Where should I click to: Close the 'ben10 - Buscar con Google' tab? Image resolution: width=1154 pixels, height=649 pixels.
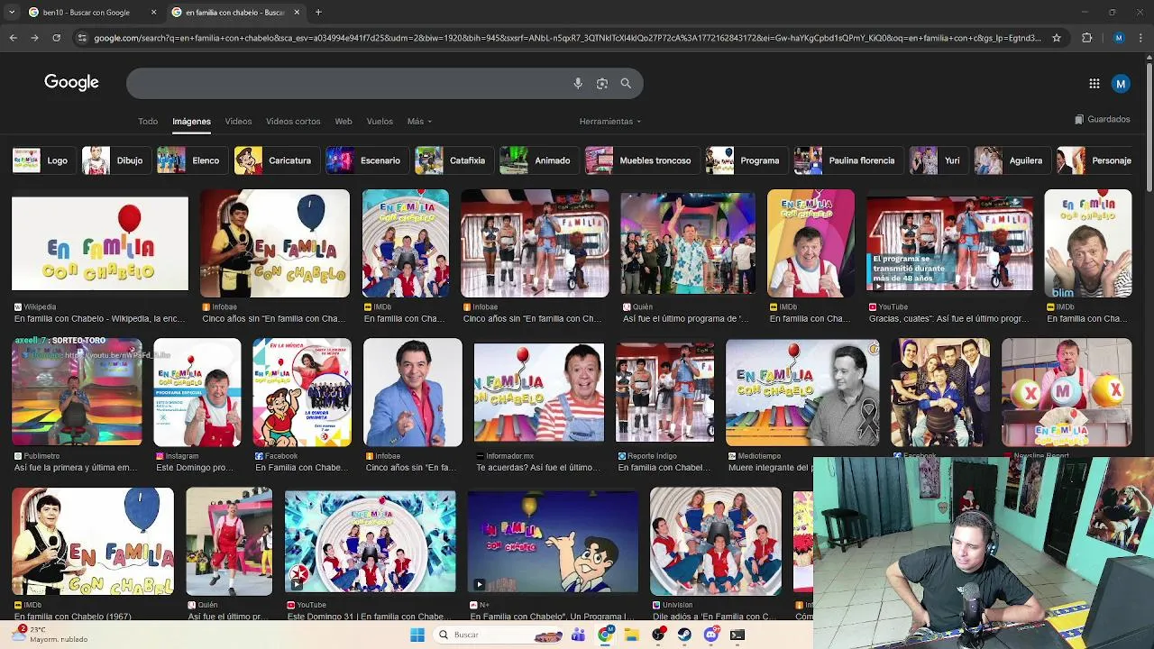click(x=153, y=13)
